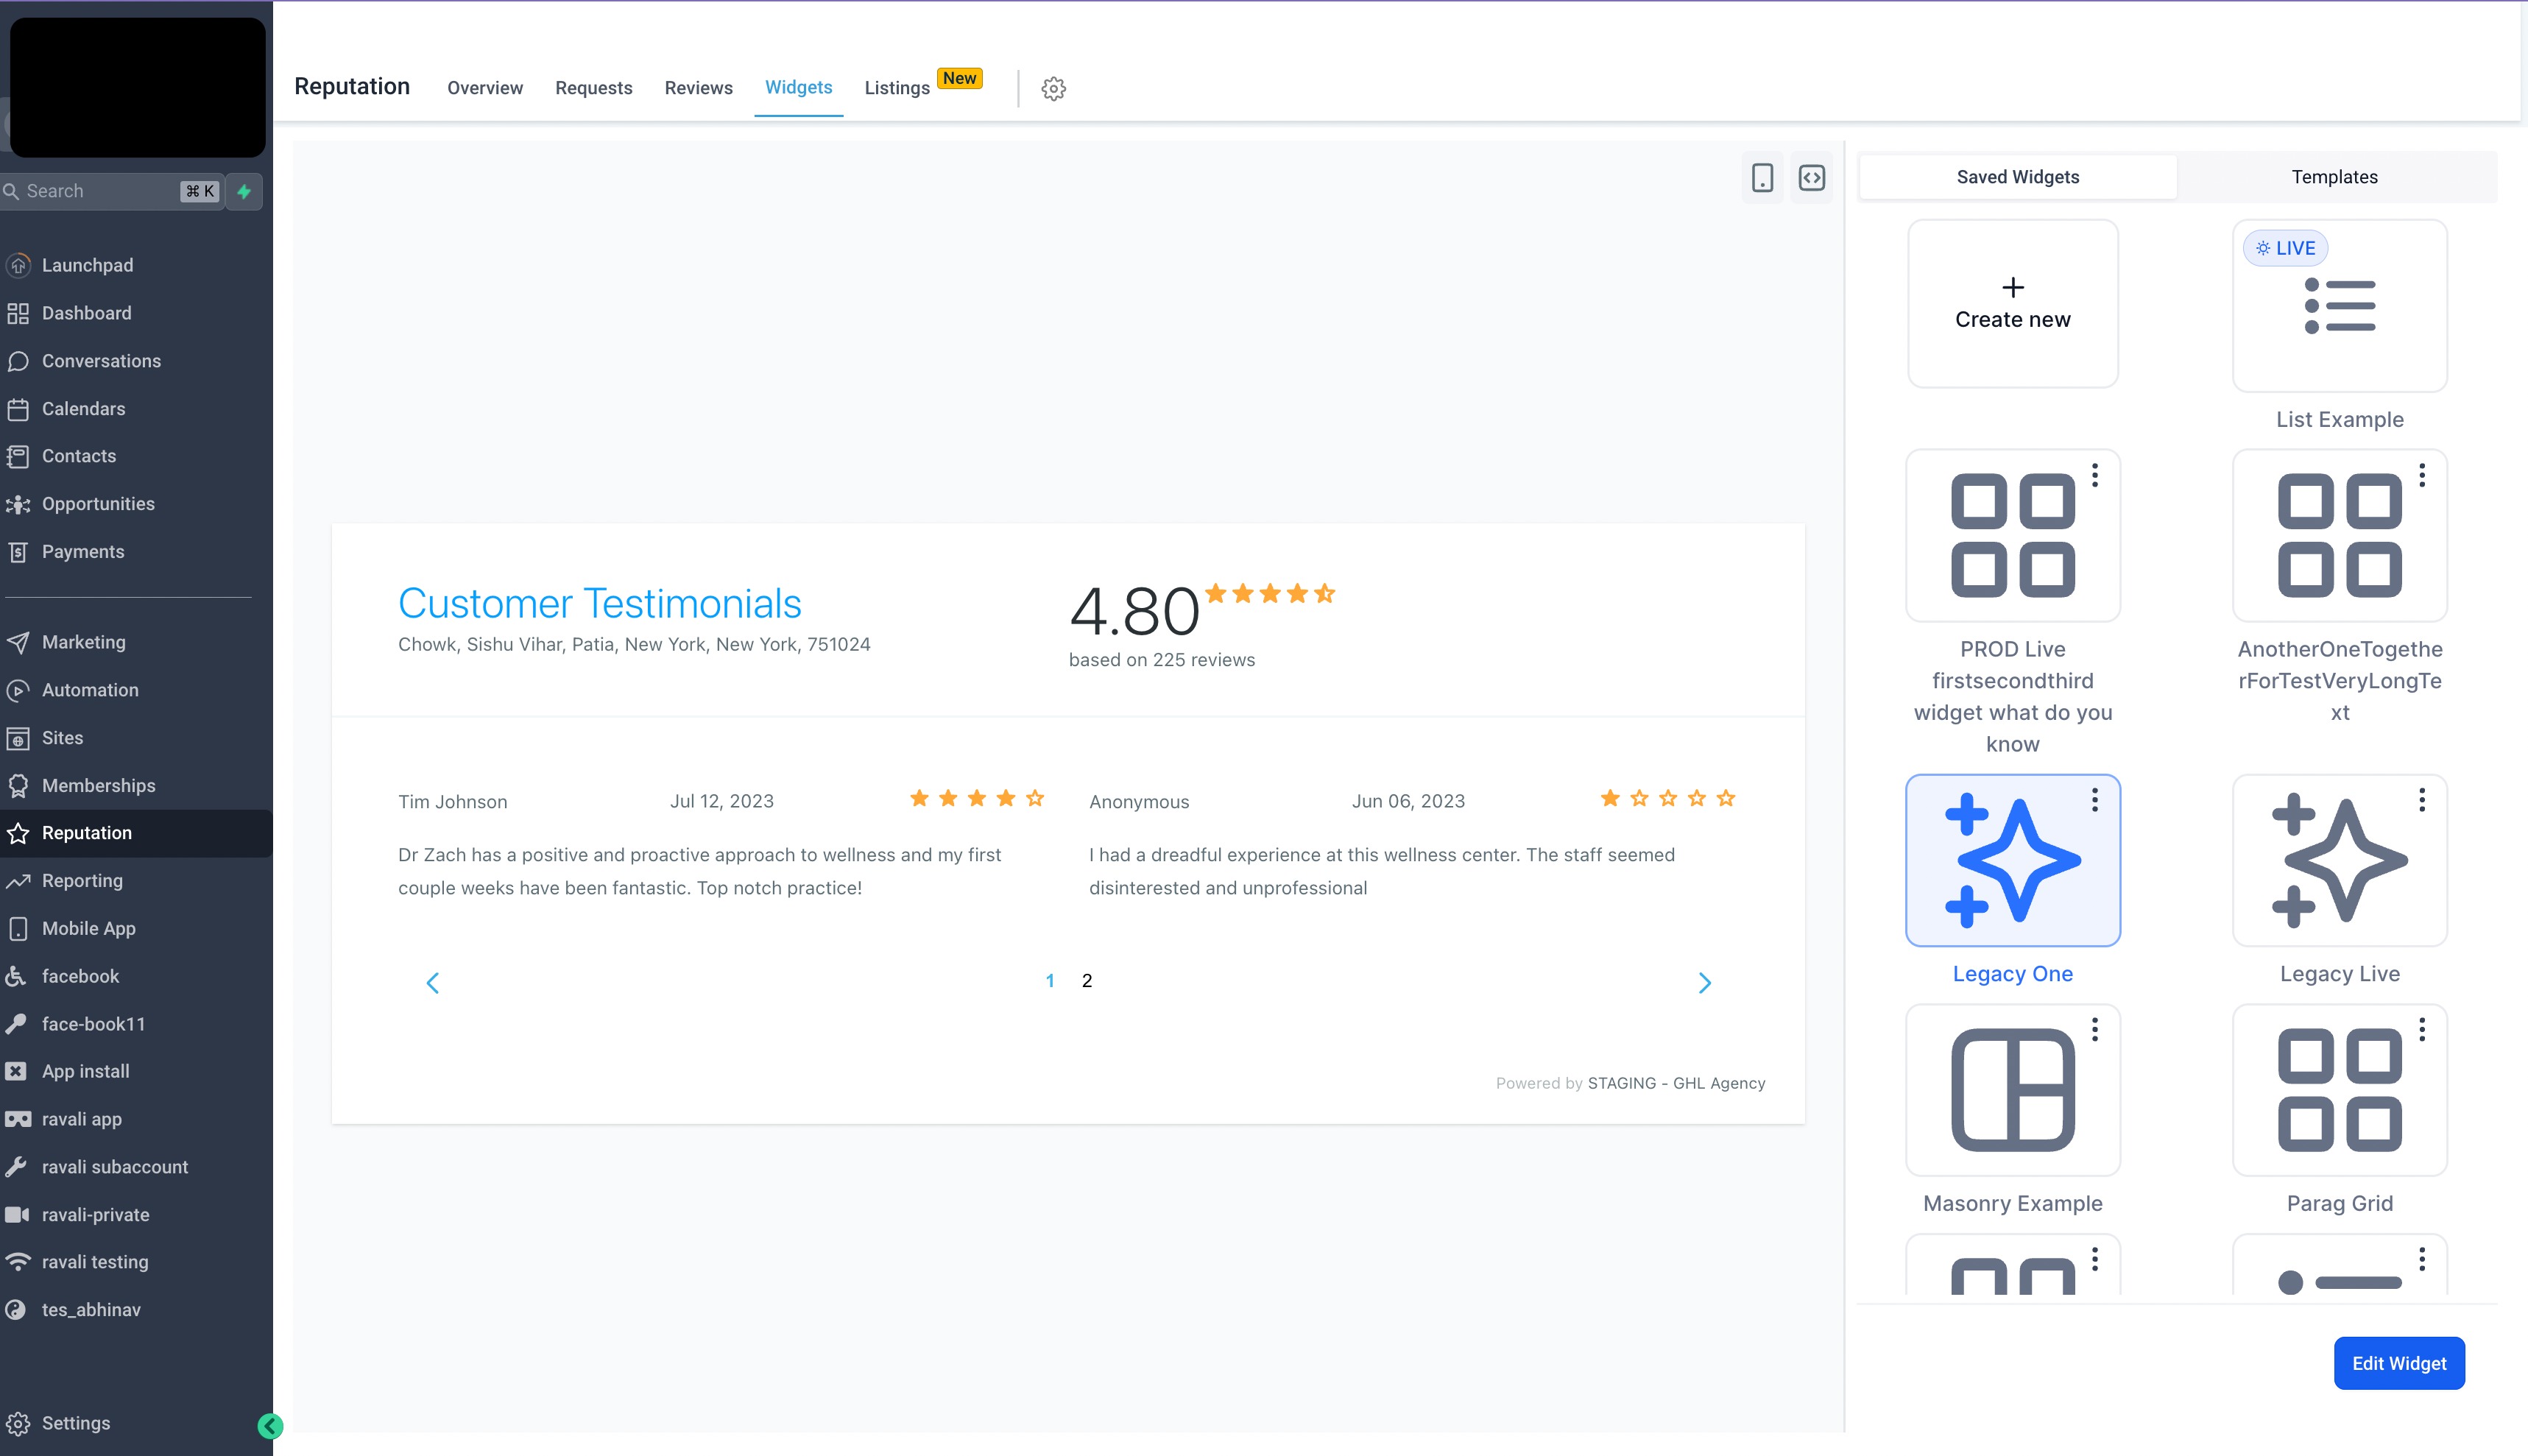Image resolution: width=2528 pixels, height=1456 pixels.
Task: Open options menu for Legacy One widget
Action: click(2094, 800)
